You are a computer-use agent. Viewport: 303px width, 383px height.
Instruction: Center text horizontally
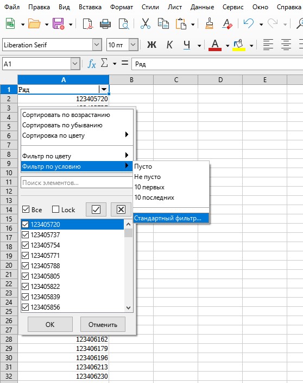286,45
